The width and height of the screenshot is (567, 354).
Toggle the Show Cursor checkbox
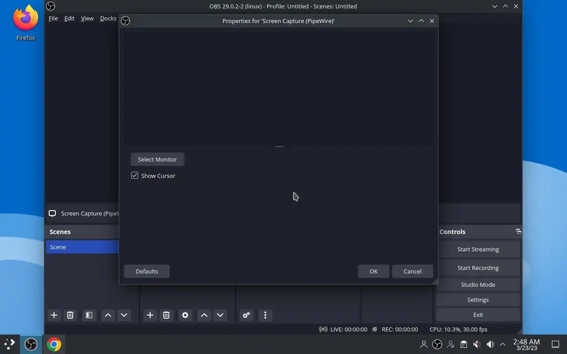click(135, 176)
